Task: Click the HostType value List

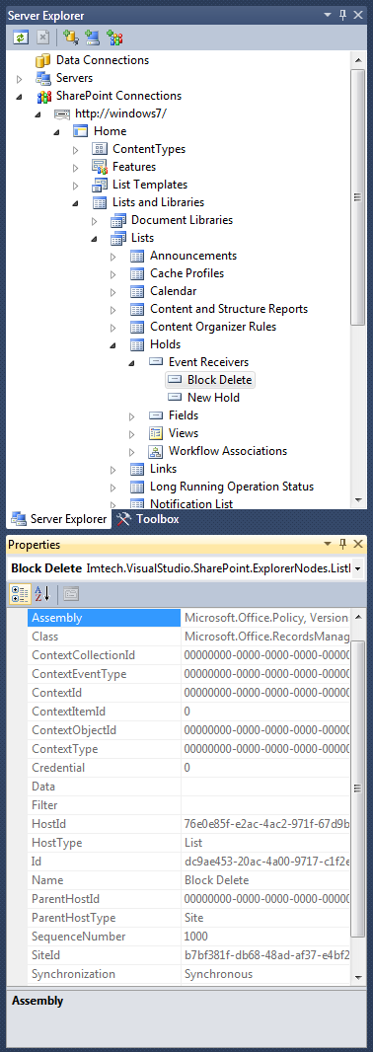Action: tap(193, 843)
